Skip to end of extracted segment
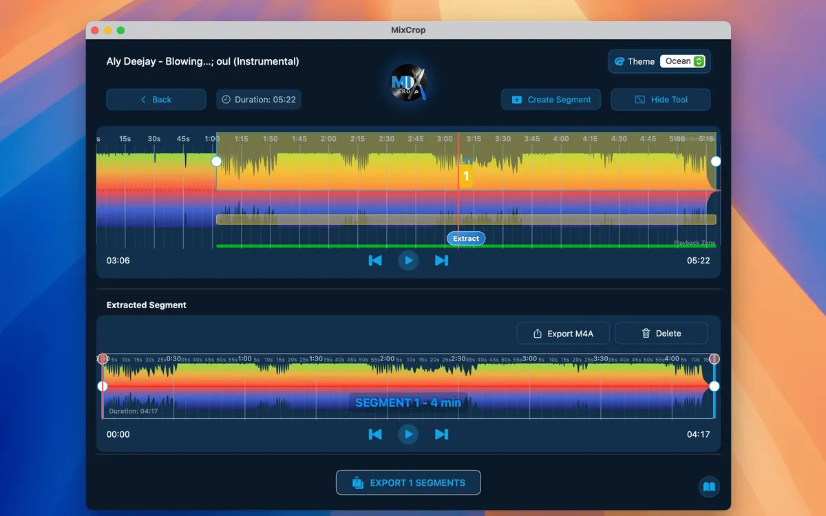The image size is (826, 516). pyautogui.click(x=442, y=434)
